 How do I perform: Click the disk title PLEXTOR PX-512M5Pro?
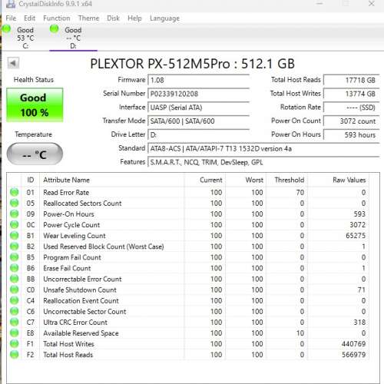[192, 64]
